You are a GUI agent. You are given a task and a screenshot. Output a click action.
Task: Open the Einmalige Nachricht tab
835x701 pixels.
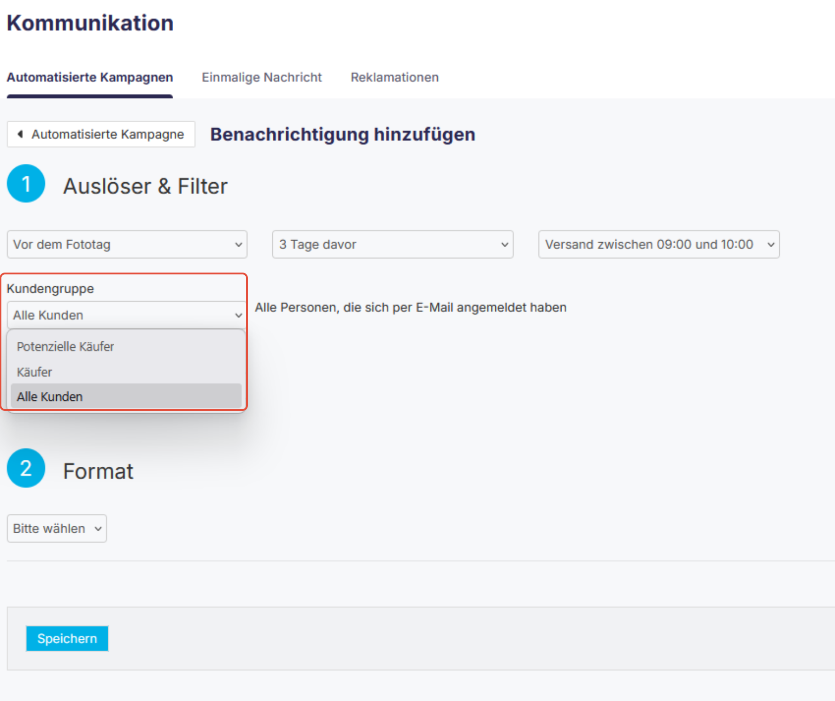[x=262, y=77]
